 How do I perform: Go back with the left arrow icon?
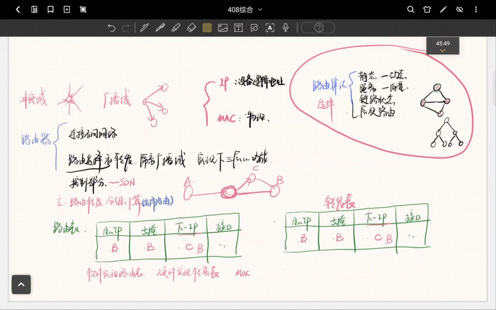(x=18, y=10)
